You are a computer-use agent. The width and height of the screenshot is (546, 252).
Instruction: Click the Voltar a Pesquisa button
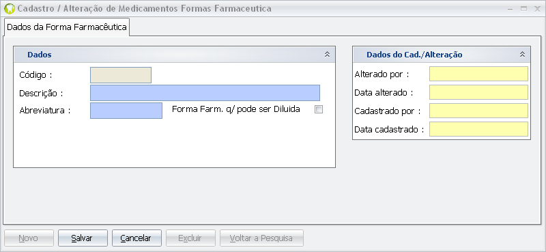[x=261, y=238]
